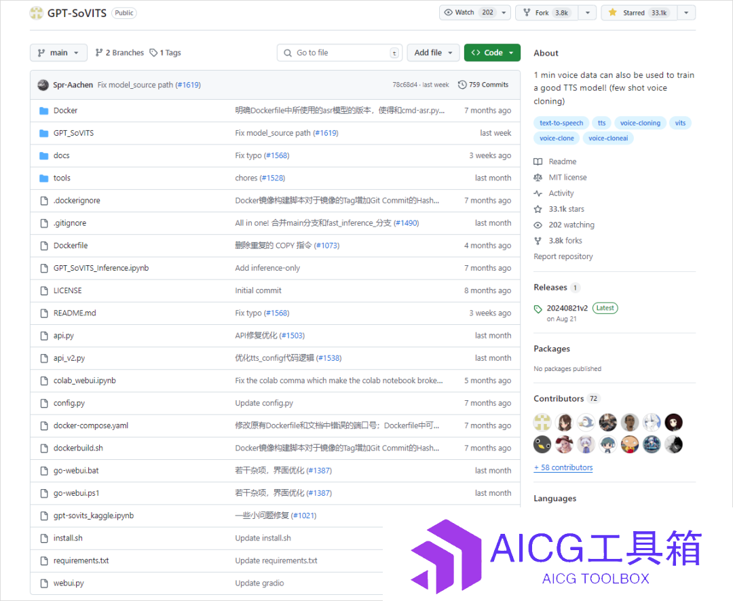The width and height of the screenshot is (733, 601).
Task: Open the GPT_SoVITS folder icon
Action: (44, 133)
